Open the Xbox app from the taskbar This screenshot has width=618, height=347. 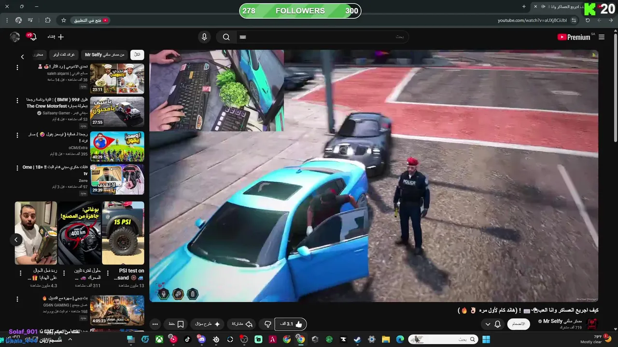coord(159,339)
